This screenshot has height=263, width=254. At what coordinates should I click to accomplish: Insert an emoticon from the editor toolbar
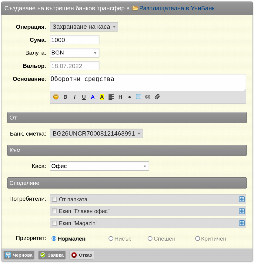(x=56, y=97)
